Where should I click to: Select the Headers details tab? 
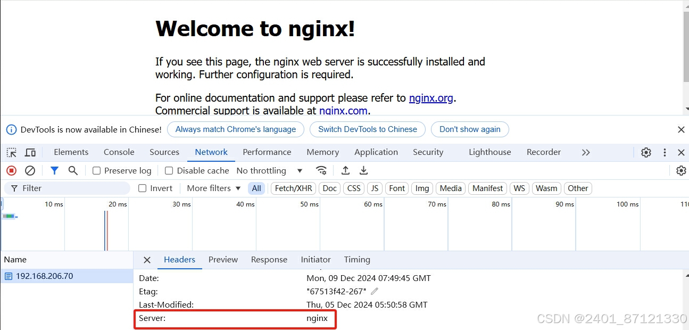[x=179, y=260]
